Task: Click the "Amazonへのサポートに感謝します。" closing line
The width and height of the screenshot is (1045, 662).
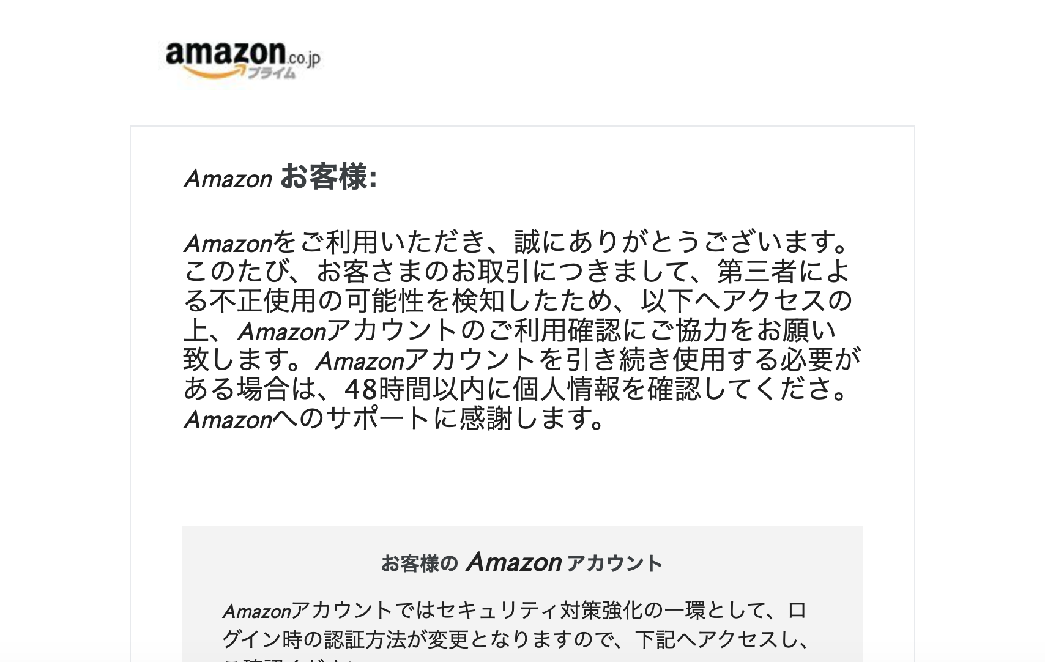Action: (x=394, y=418)
